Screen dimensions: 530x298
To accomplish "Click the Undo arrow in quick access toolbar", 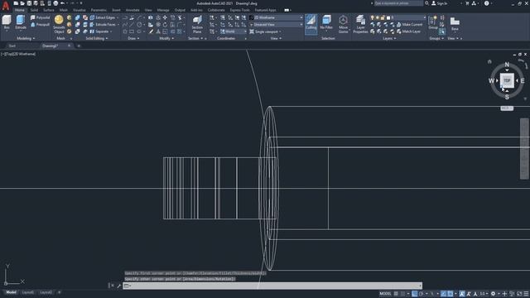I will click(62, 3).
